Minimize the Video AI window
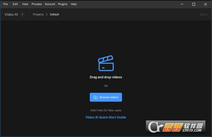212x137 pixels. (x=182, y=4)
